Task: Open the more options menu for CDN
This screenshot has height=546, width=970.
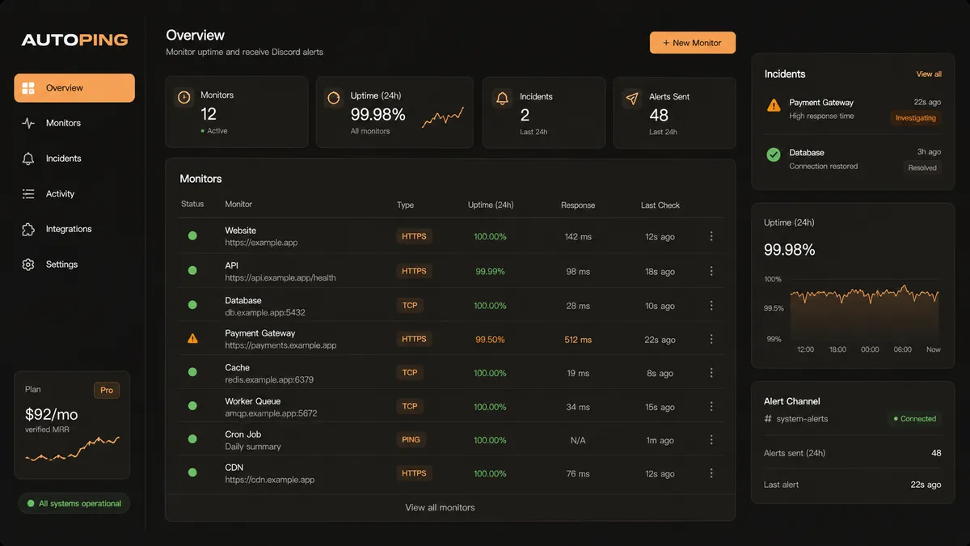Action: pyautogui.click(x=711, y=473)
